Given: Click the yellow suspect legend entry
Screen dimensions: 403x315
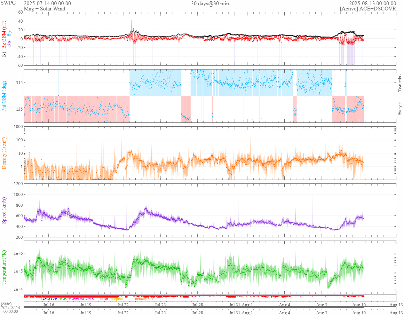Looking at the screenshot, I should (117, 299).
